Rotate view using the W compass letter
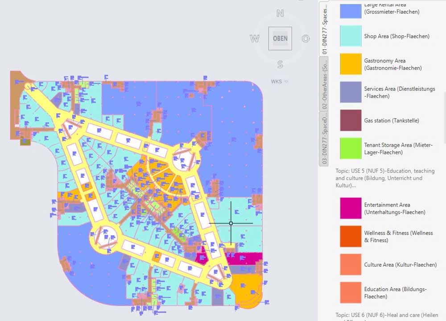 click(255, 39)
